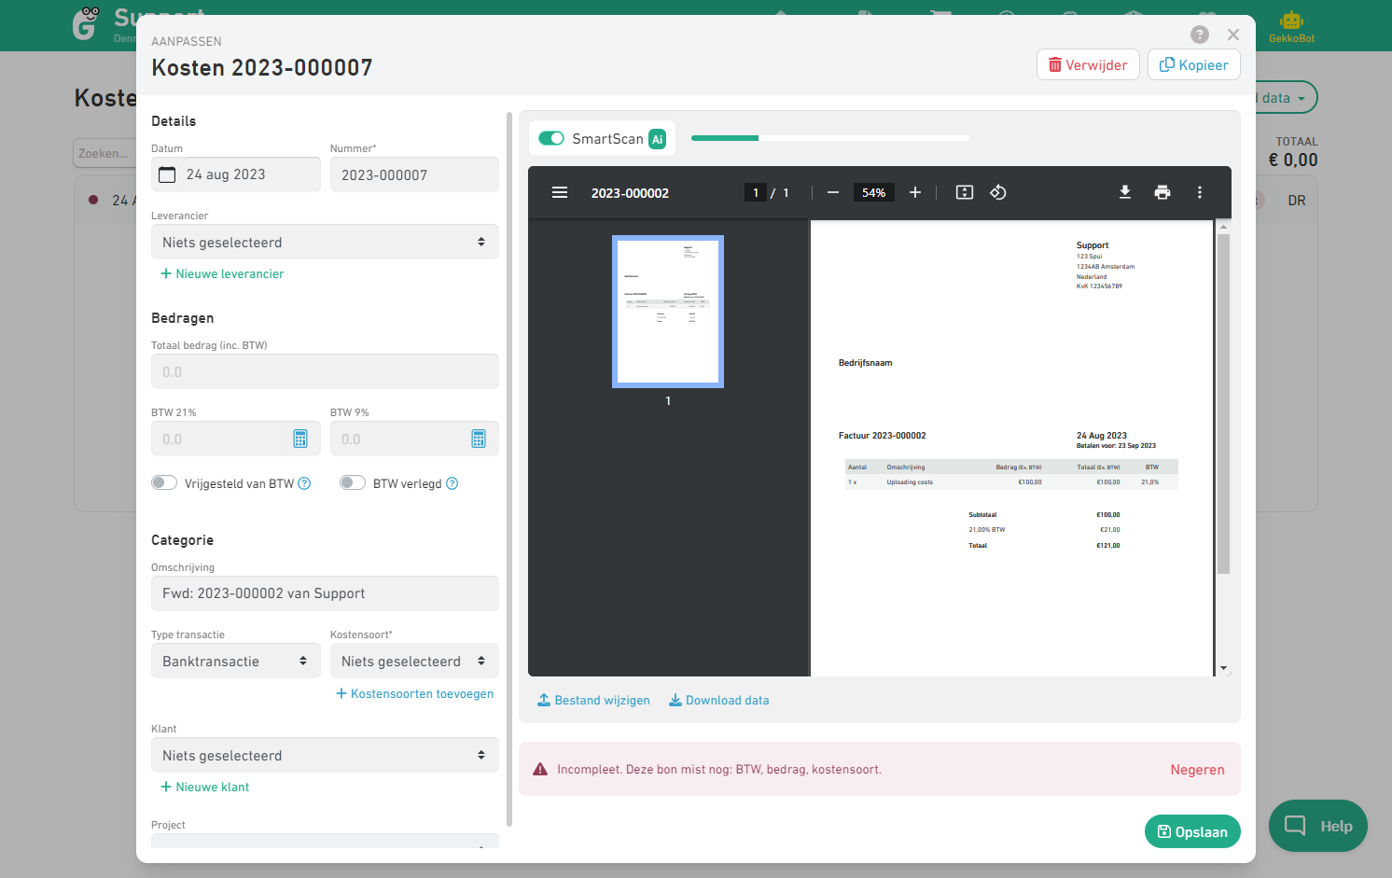The width and height of the screenshot is (1392, 878).
Task: Click Negeren on the incomplete warning
Action: (1198, 770)
